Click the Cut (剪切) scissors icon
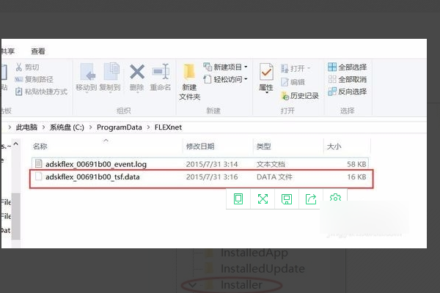 19,67
